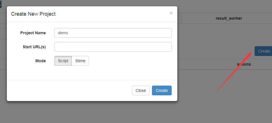272x123 pixels.
Task: Click the gray backdrop below the dialog
Action: point(92,112)
